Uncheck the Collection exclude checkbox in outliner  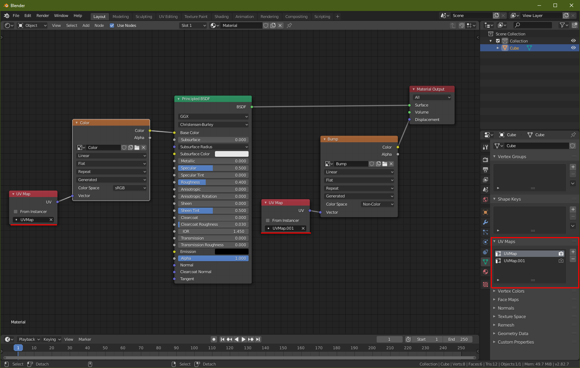[x=498, y=41]
